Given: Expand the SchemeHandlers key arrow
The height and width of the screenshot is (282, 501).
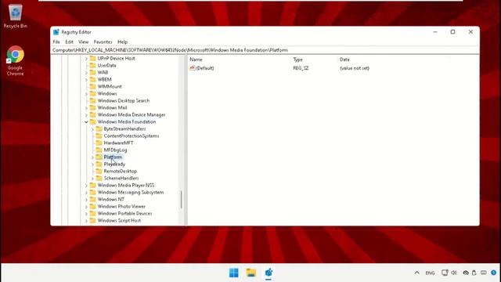Looking at the screenshot, I should (92, 178).
